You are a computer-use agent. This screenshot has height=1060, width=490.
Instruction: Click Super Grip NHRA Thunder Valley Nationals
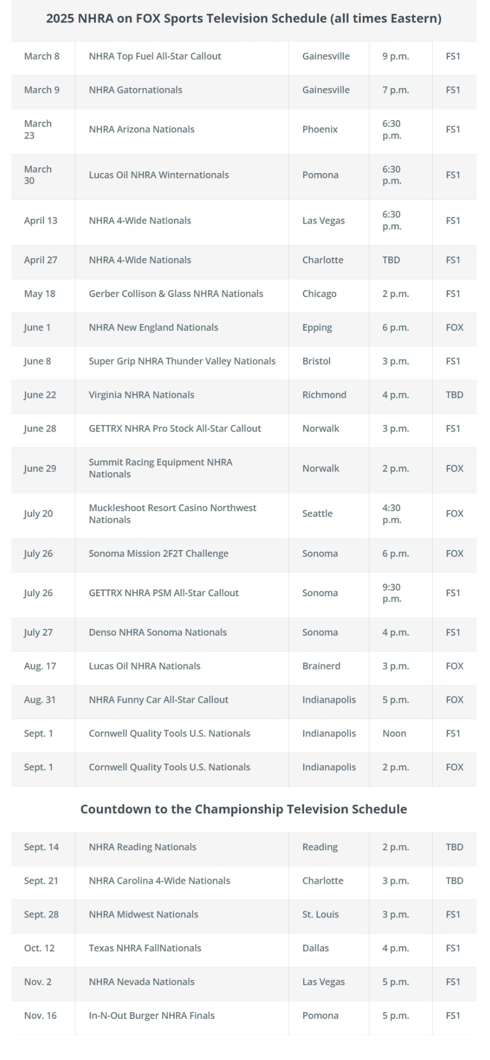pyautogui.click(x=182, y=361)
